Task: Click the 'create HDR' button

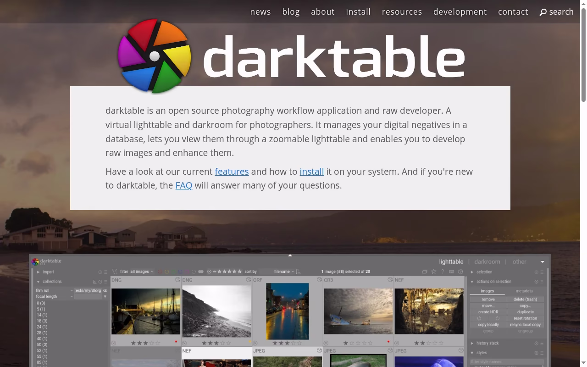Action: pos(488,312)
